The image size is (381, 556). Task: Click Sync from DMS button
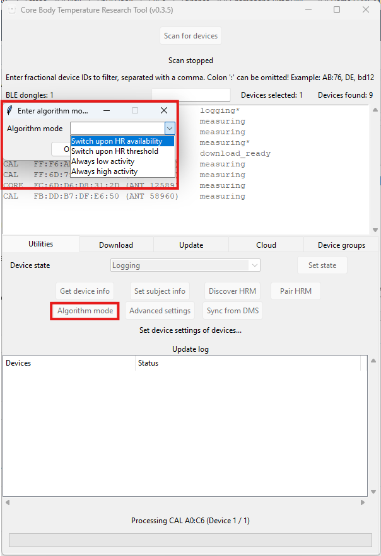233,311
